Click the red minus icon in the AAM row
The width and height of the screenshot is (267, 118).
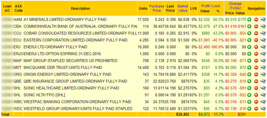pos(256,20)
